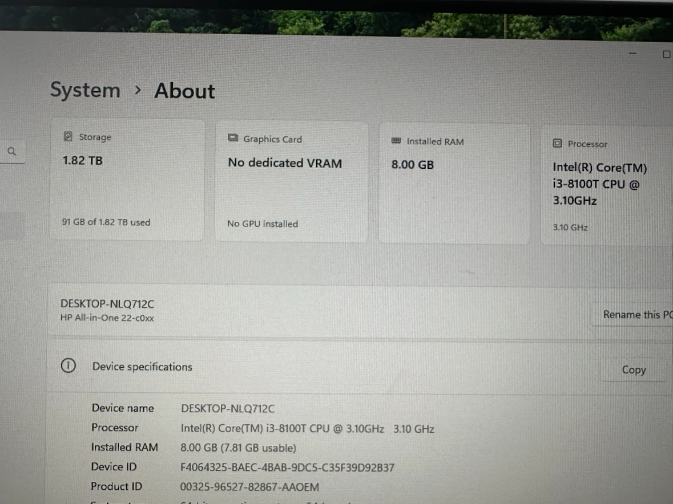Open the Storage card showing 1.82 TB
The image size is (673, 504).
(127, 180)
